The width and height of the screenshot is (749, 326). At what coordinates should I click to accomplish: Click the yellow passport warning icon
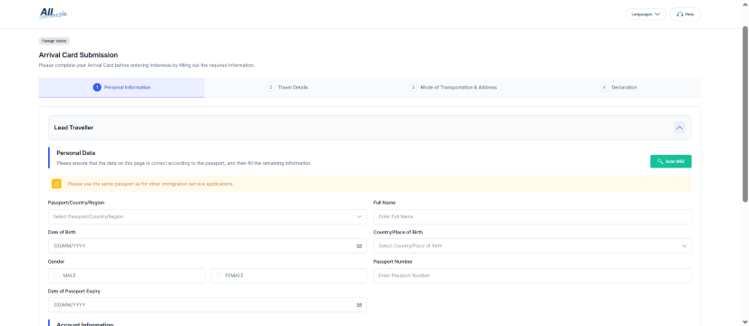pos(56,184)
